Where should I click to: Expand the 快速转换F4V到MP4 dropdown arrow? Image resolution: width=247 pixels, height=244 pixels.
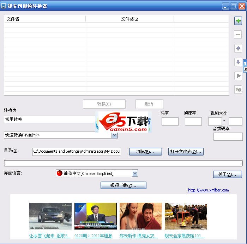pos(115,135)
